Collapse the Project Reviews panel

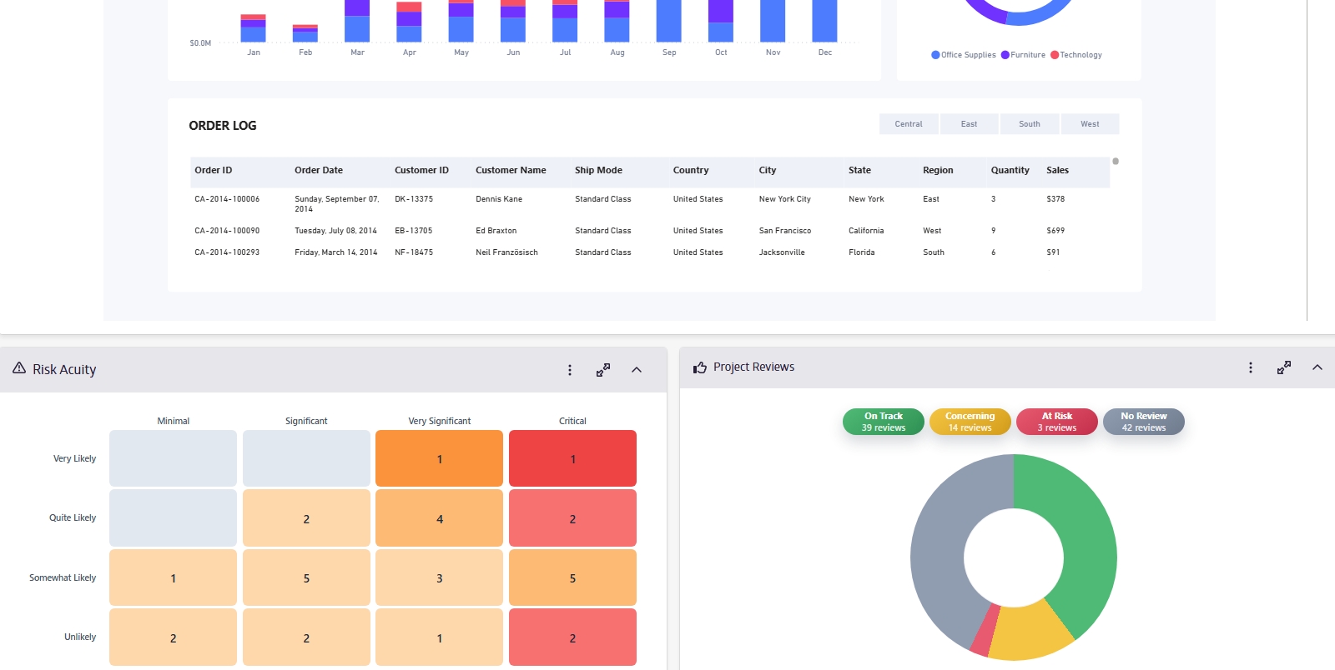[x=1317, y=367]
